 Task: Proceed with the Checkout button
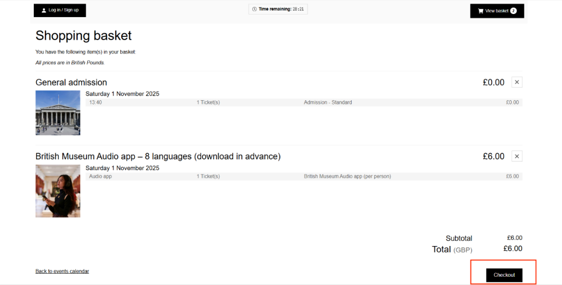pos(504,275)
